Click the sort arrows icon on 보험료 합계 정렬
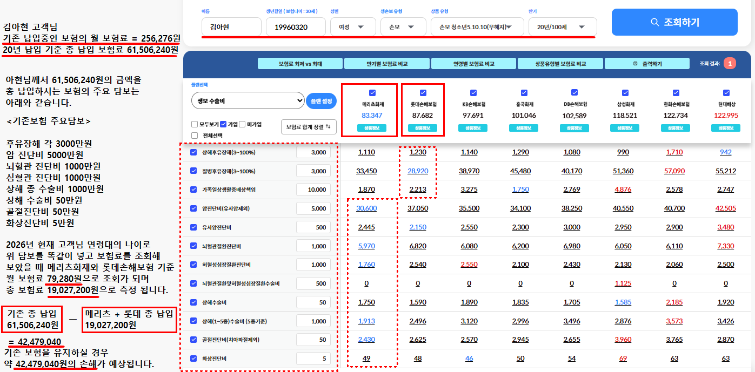The image size is (755, 372). click(328, 127)
